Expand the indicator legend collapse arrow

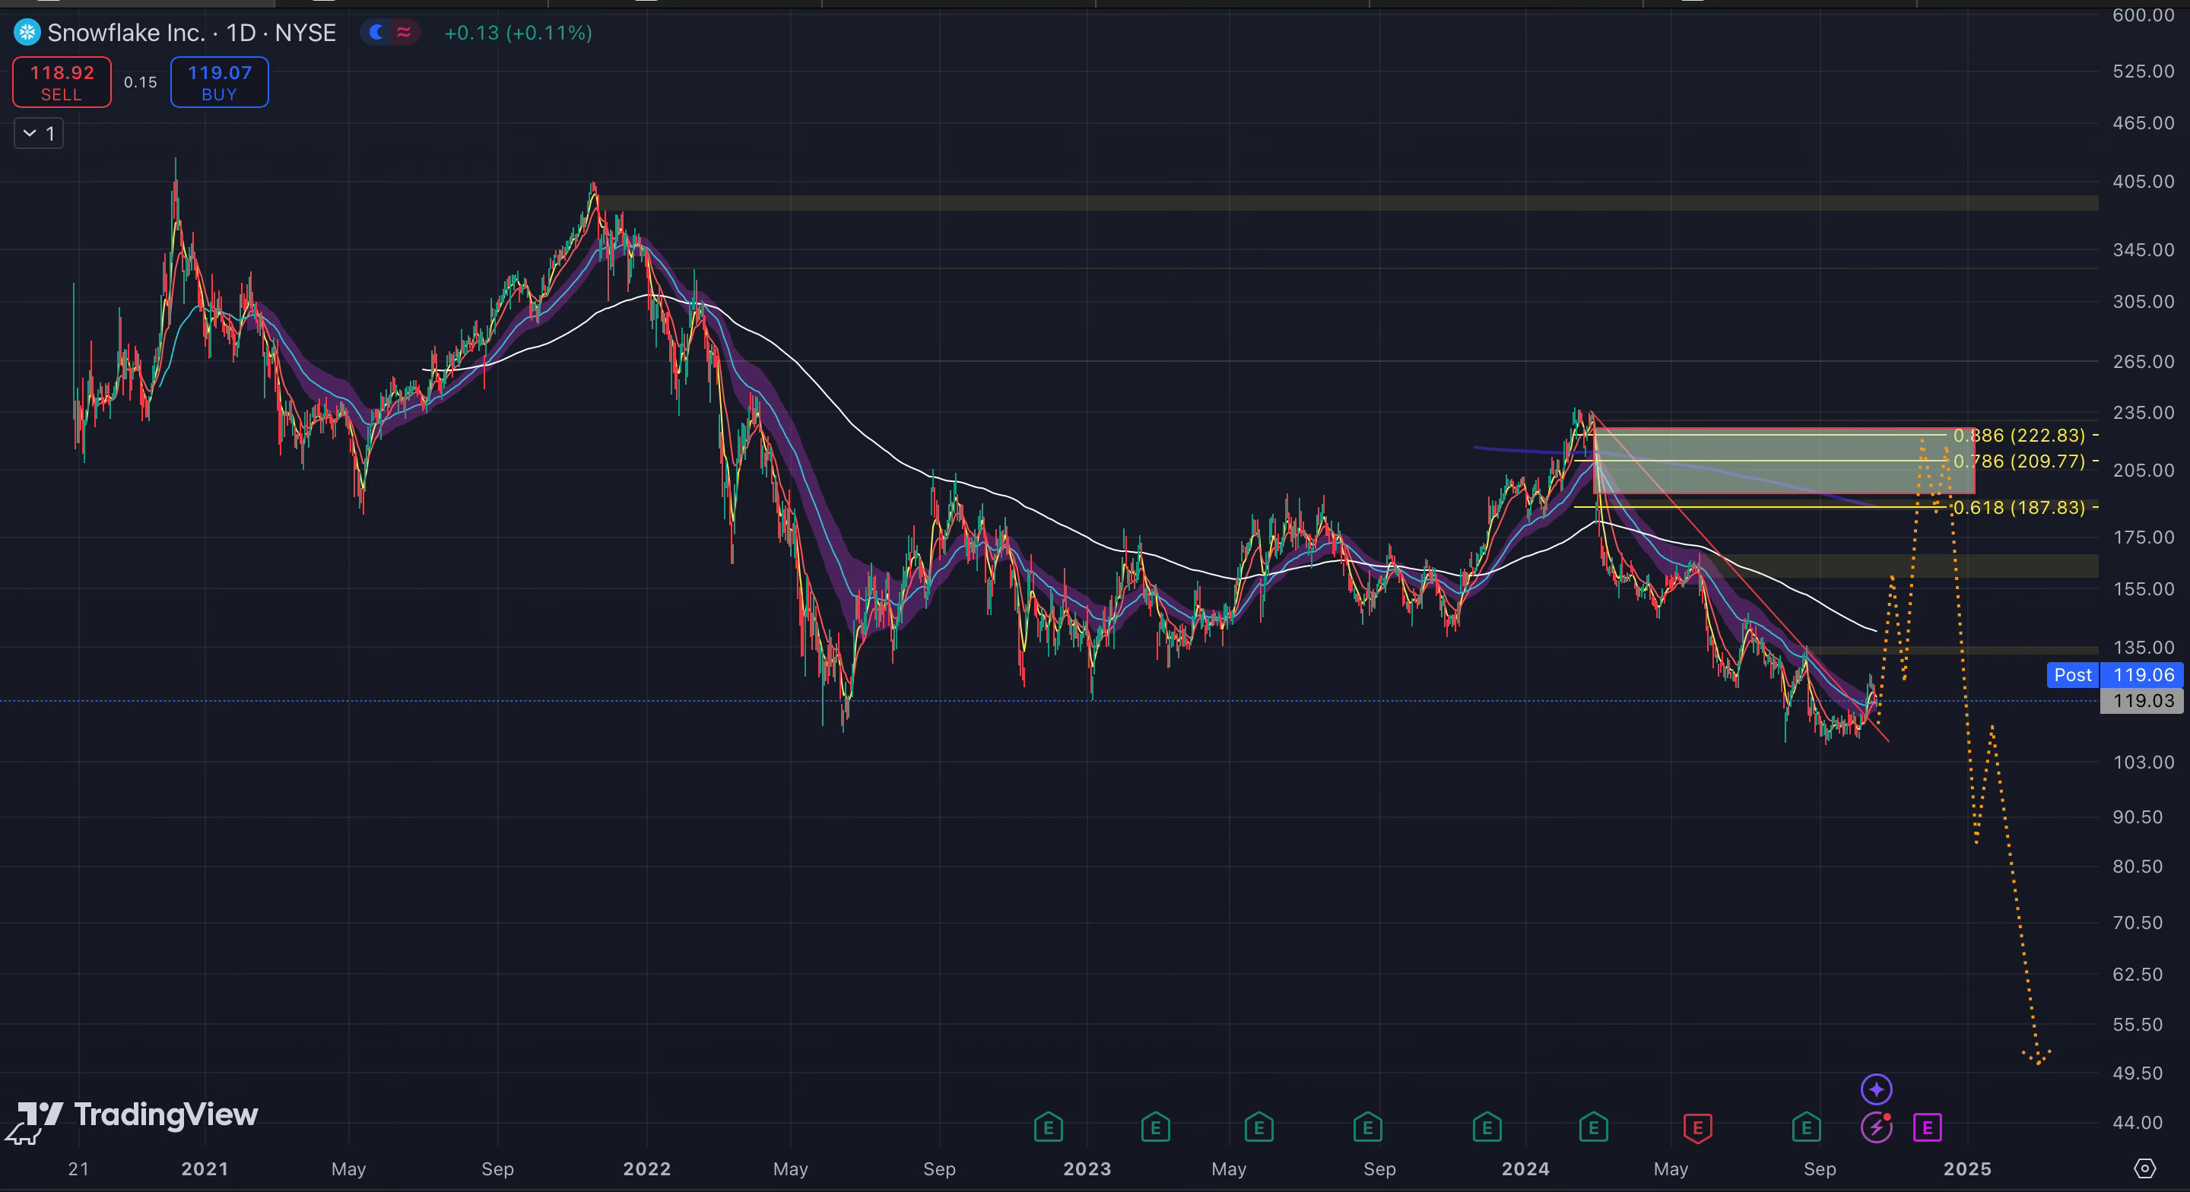pos(30,134)
